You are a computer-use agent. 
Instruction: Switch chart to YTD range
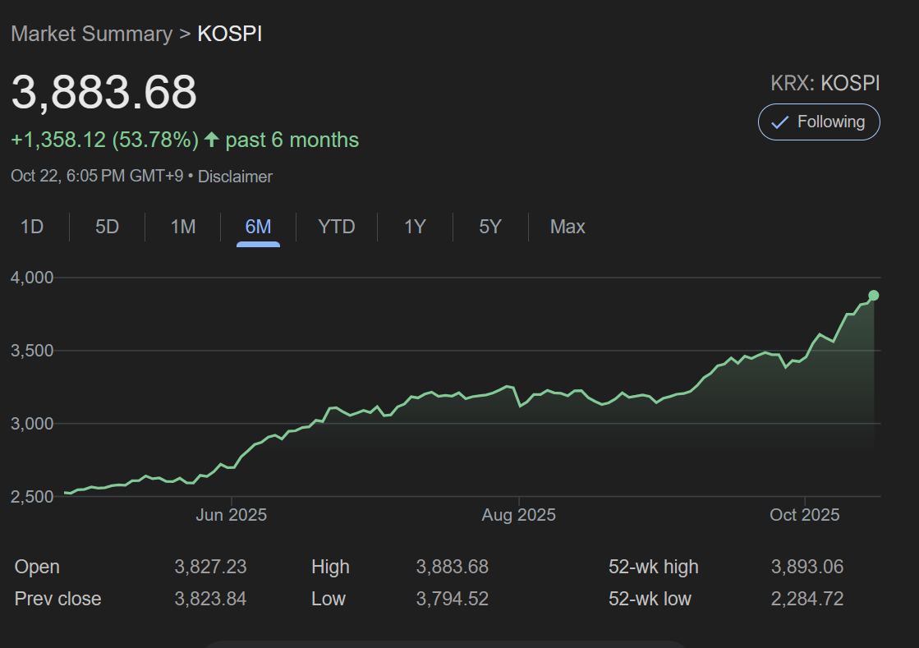pyautogui.click(x=337, y=227)
